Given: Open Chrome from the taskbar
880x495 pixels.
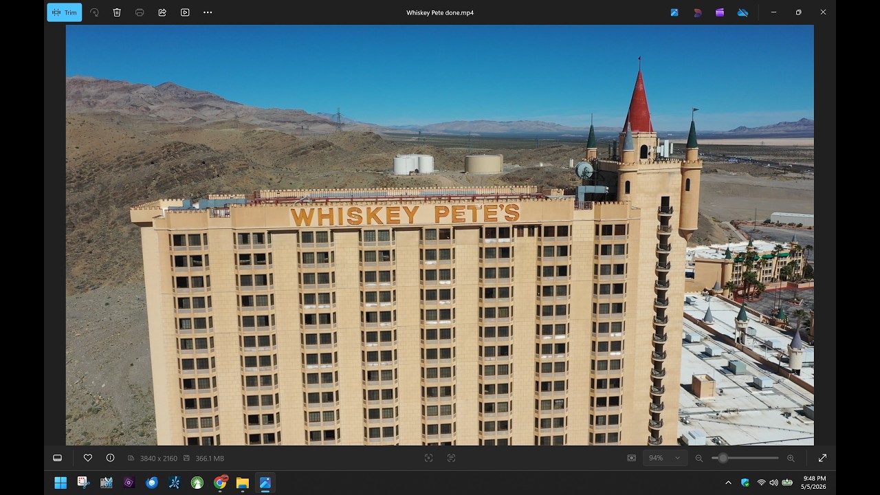Looking at the screenshot, I should click(220, 483).
